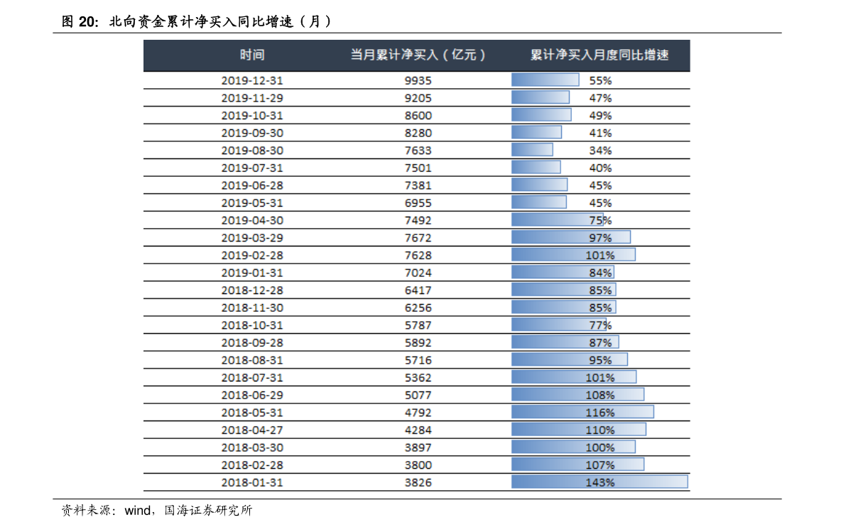
Task: Select the date cell 2018-10-31
Action: [x=252, y=325]
